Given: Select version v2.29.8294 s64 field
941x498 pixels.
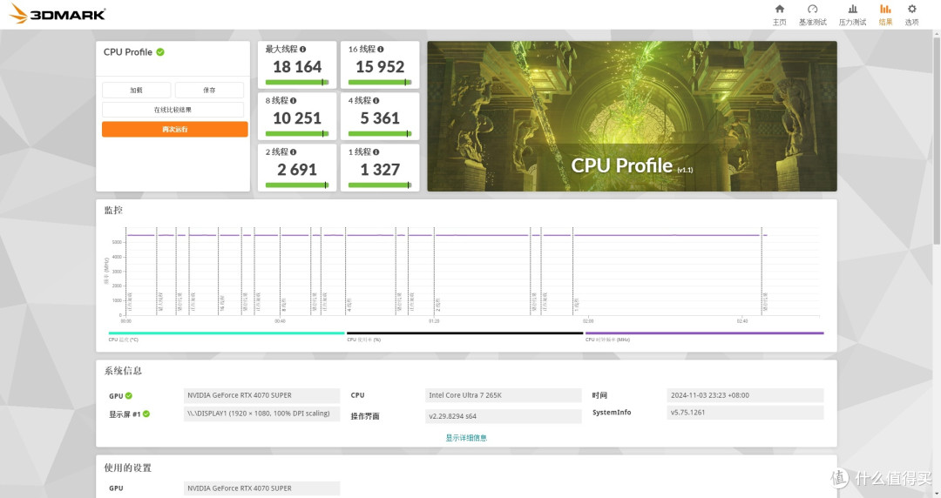Looking at the screenshot, I should coord(503,416).
